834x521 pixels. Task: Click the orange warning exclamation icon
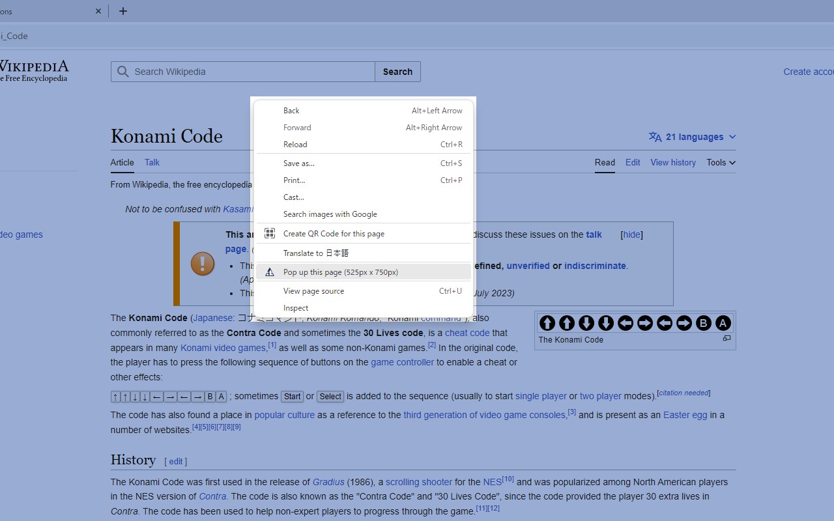point(203,264)
